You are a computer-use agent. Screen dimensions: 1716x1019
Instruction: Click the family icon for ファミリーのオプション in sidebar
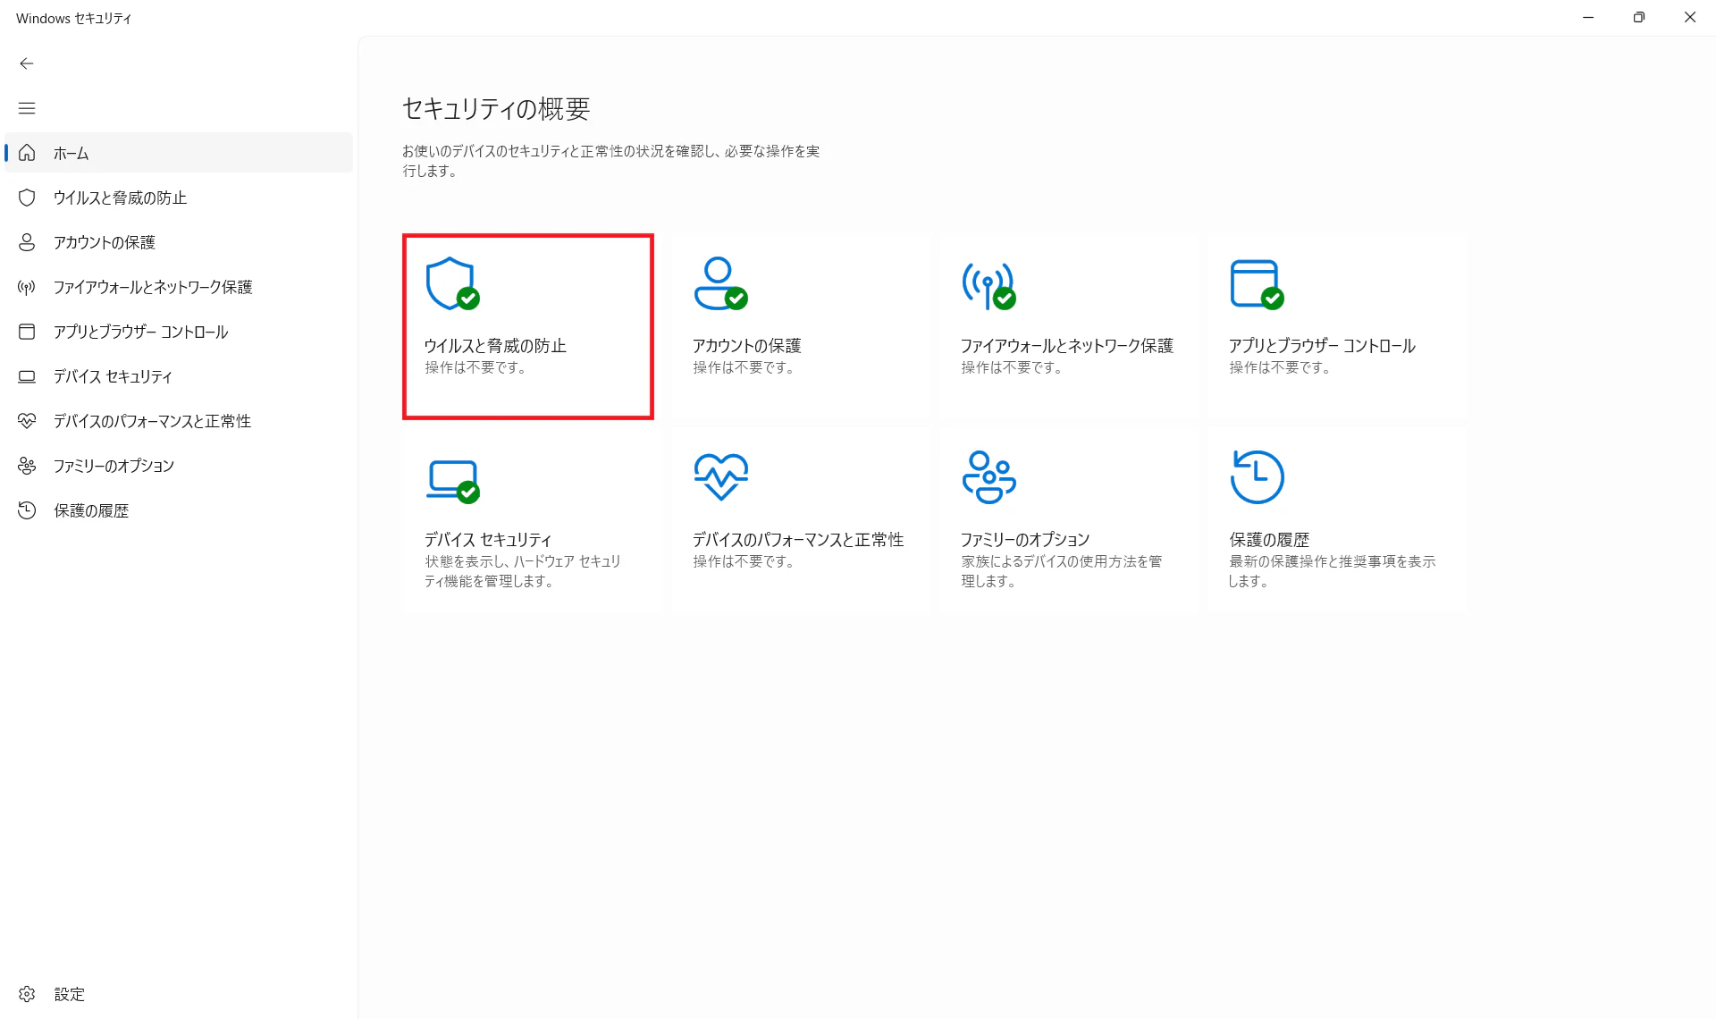pos(27,466)
